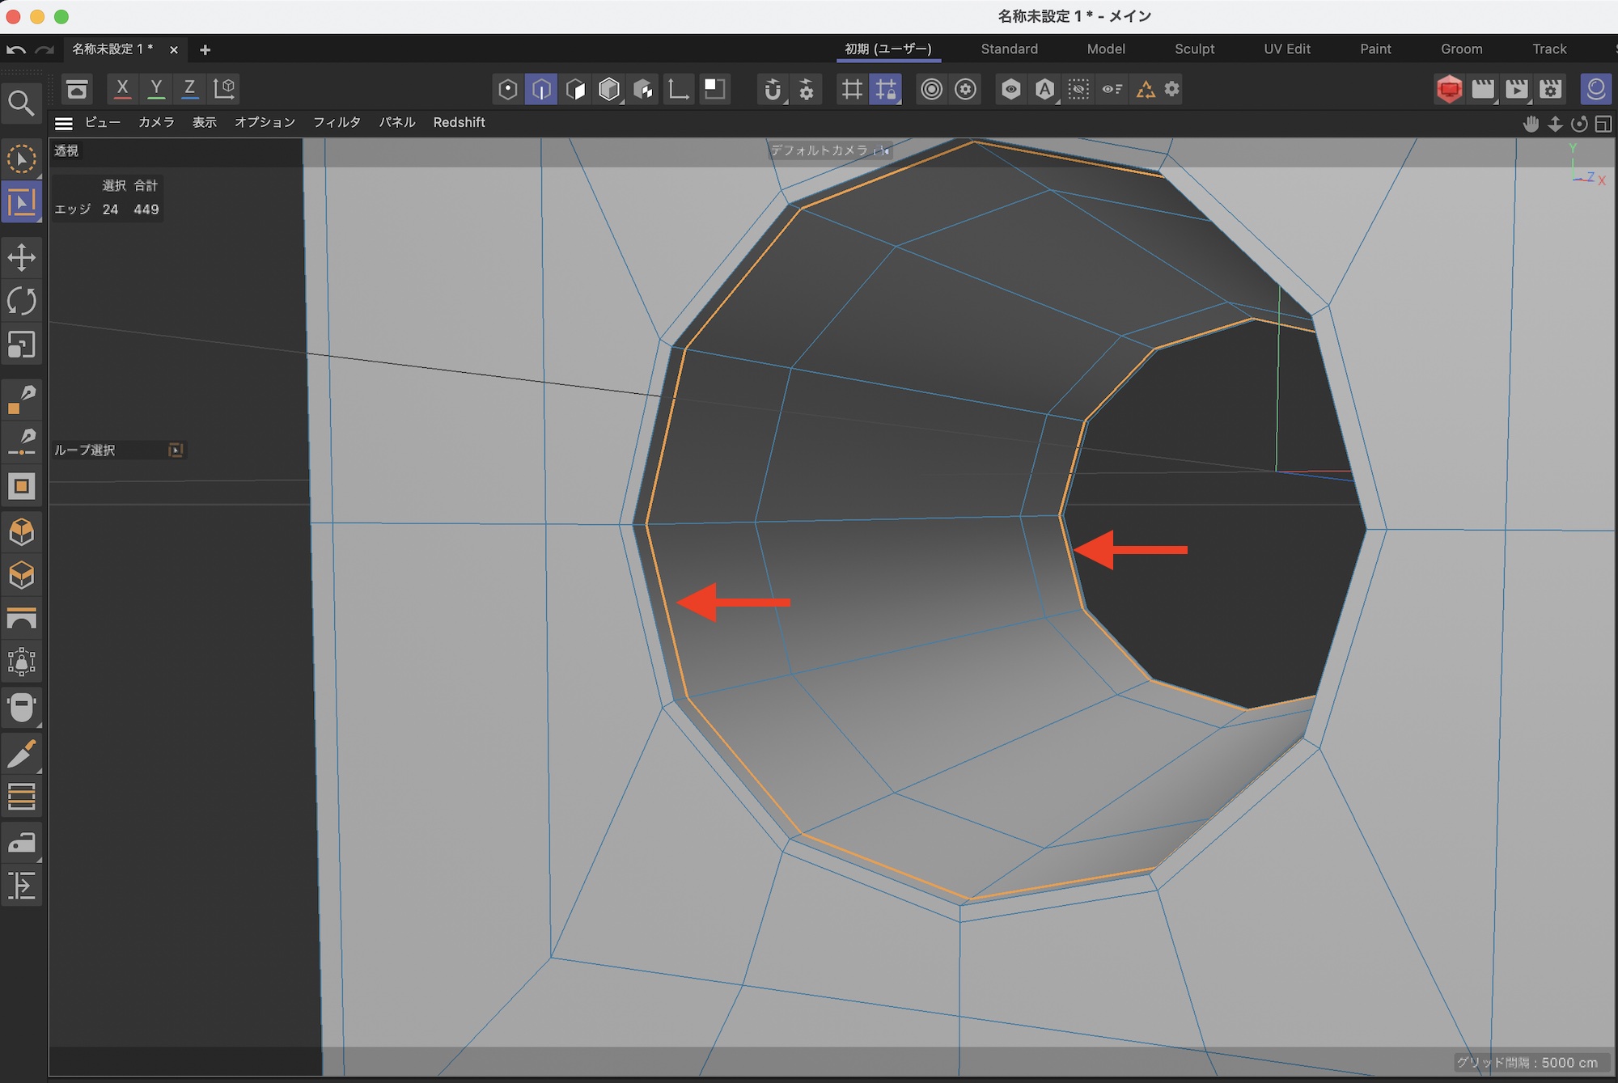
Task: Switch to the UV Edit layout
Action: (x=1286, y=49)
